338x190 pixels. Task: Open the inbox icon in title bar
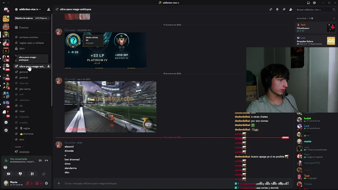(308, 3)
